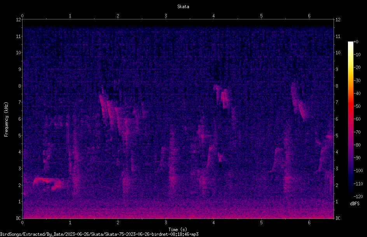Click the "5" tick on the right frequency axis
The height and width of the screenshot is (237, 367).
[x=337, y=136]
